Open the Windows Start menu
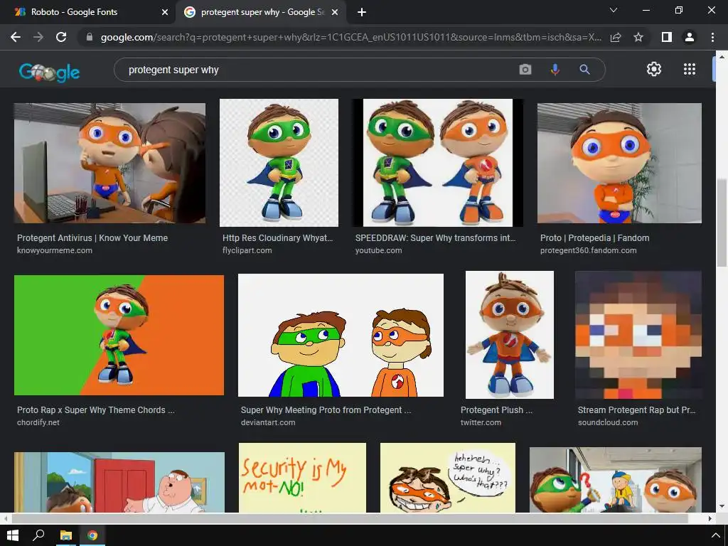Screen dimensions: 728x546 [x=13, y=535]
